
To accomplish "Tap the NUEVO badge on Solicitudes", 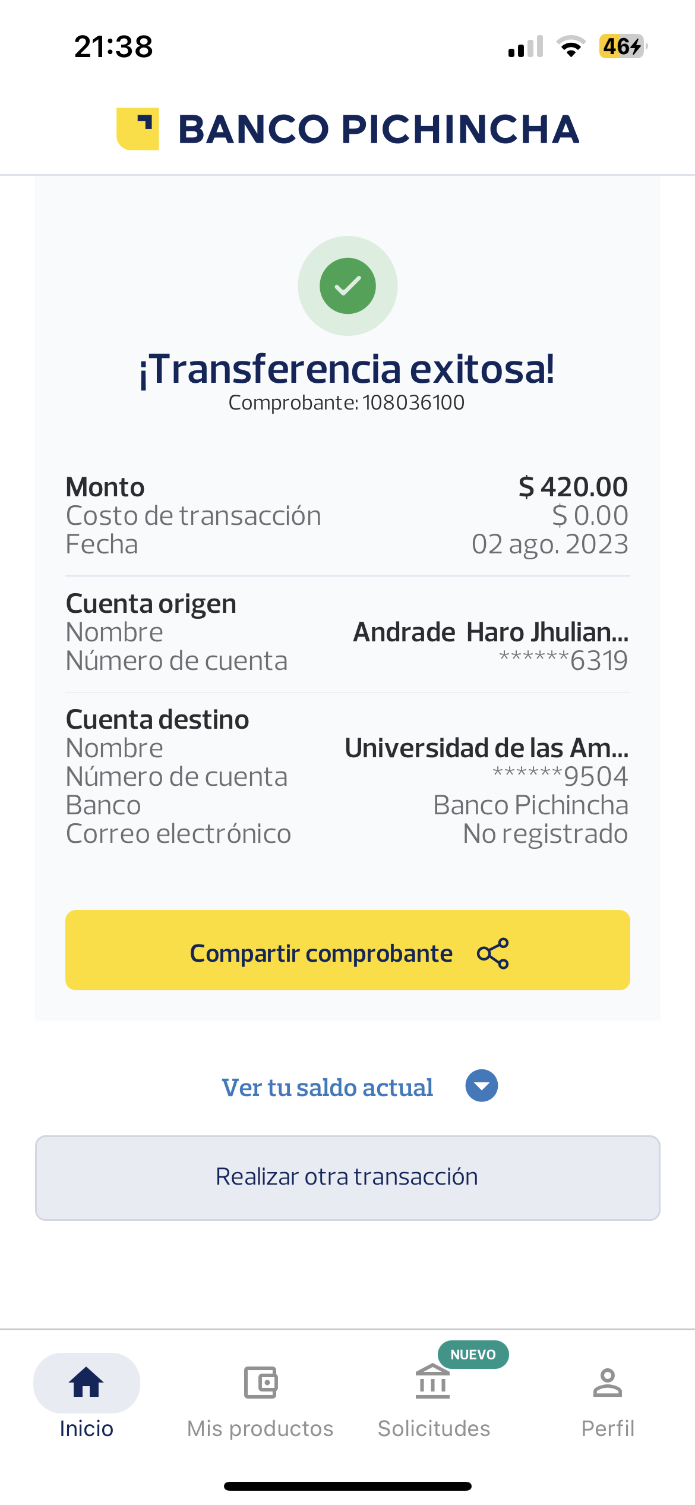I will pos(473,1355).
